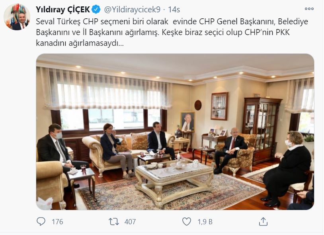Image resolution: width=324 pixels, height=235 pixels.
Task: Like the tweet with the heart icon
Action: click(x=187, y=221)
